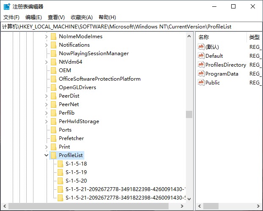
Task: Select the Default value name
Action: pos(214,56)
